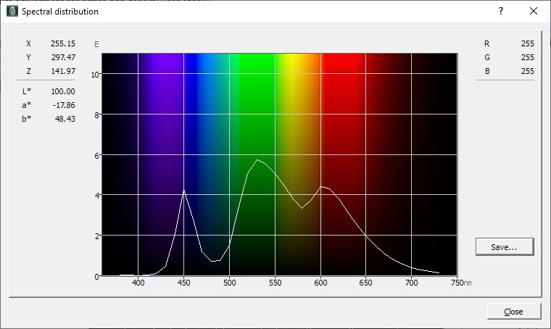Click the 550 wavelength axis label
The height and width of the screenshot is (329, 551).
275,283
